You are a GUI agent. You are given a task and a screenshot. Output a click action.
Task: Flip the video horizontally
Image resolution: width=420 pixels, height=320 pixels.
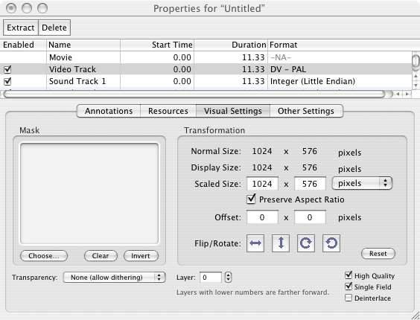255,243
